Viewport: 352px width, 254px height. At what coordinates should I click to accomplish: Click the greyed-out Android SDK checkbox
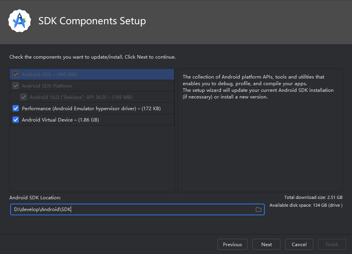pos(16,74)
